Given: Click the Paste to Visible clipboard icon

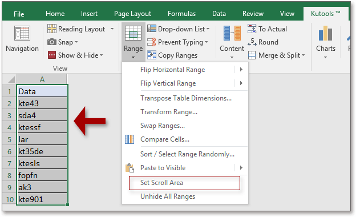Looking at the screenshot, I should pos(130,168).
